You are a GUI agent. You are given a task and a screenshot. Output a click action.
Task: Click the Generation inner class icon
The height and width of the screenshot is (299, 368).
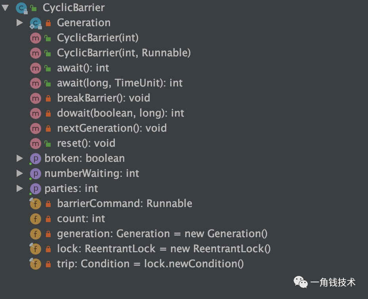point(36,23)
